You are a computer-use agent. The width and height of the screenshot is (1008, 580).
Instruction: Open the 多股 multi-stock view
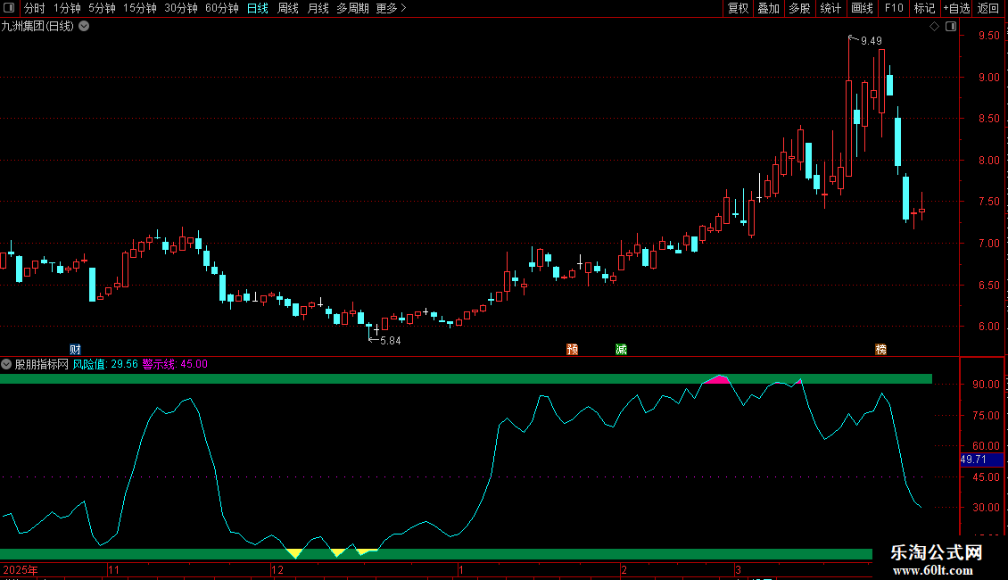[799, 8]
